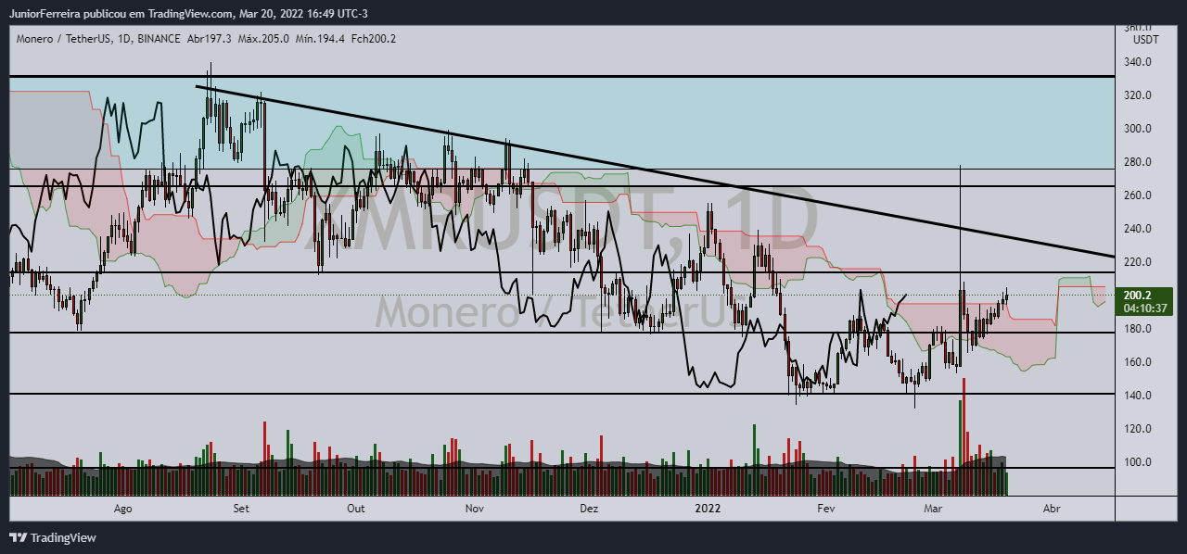
Task: Click the 180.0 price axis label
Action: pyautogui.click(x=1139, y=329)
